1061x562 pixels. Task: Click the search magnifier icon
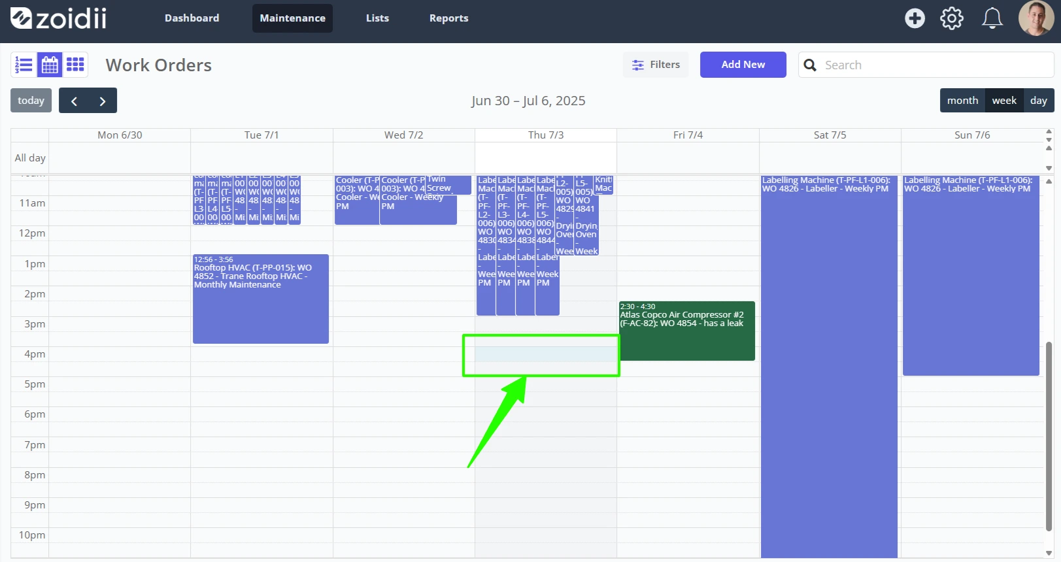pos(810,65)
